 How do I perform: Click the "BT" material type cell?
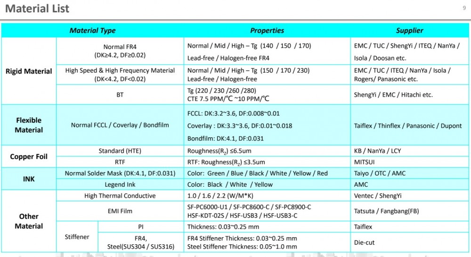(120, 95)
